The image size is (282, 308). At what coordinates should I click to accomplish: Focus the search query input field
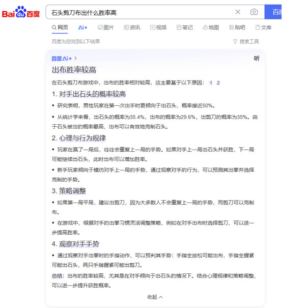[139, 12]
